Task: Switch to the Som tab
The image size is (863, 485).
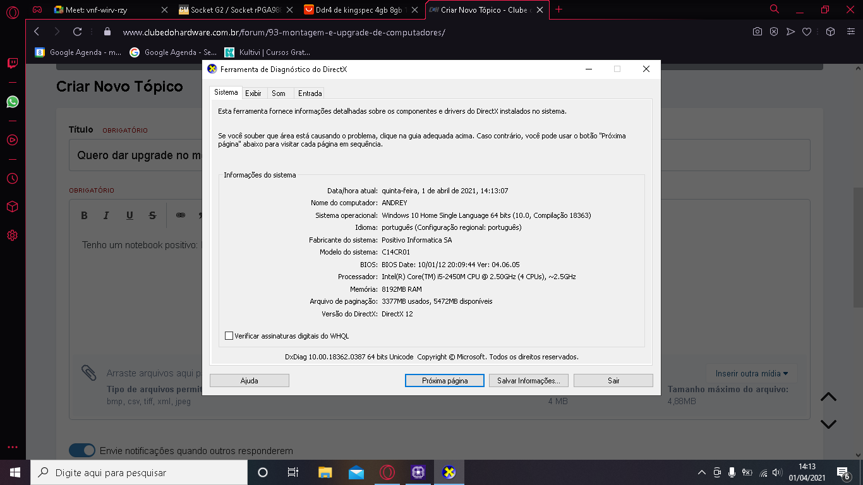Action: [x=279, y=93]
